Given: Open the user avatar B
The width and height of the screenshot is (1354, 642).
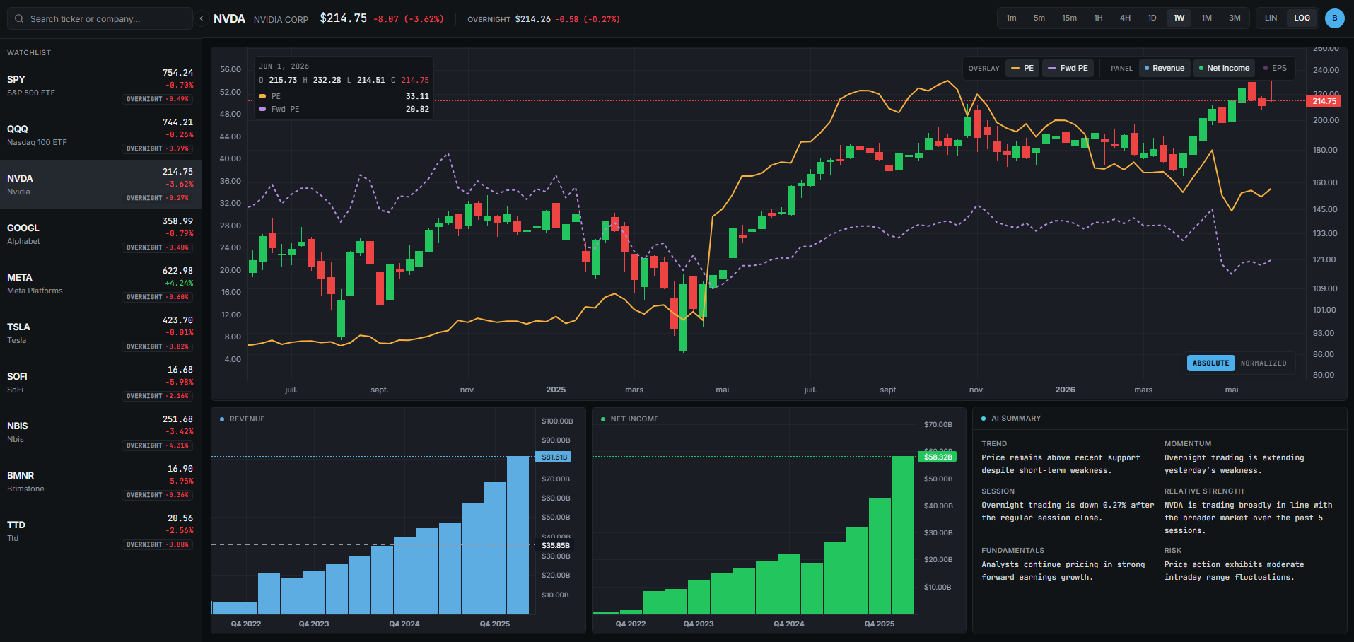Looking at the screenshot, I should click(1334, 18).
